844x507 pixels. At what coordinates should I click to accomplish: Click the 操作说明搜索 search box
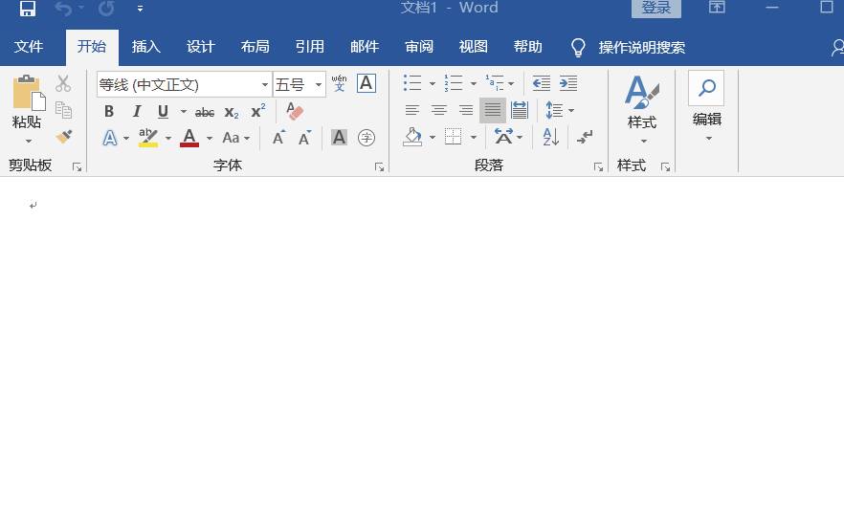tap(641, 48)
